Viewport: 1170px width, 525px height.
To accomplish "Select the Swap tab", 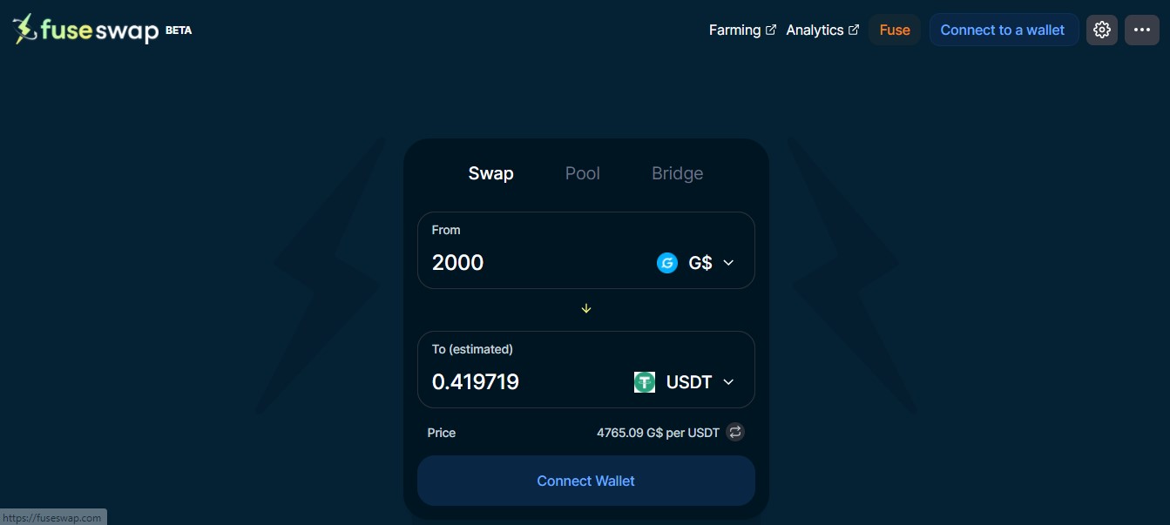I will pyautogui.click(x=490, y=173).
